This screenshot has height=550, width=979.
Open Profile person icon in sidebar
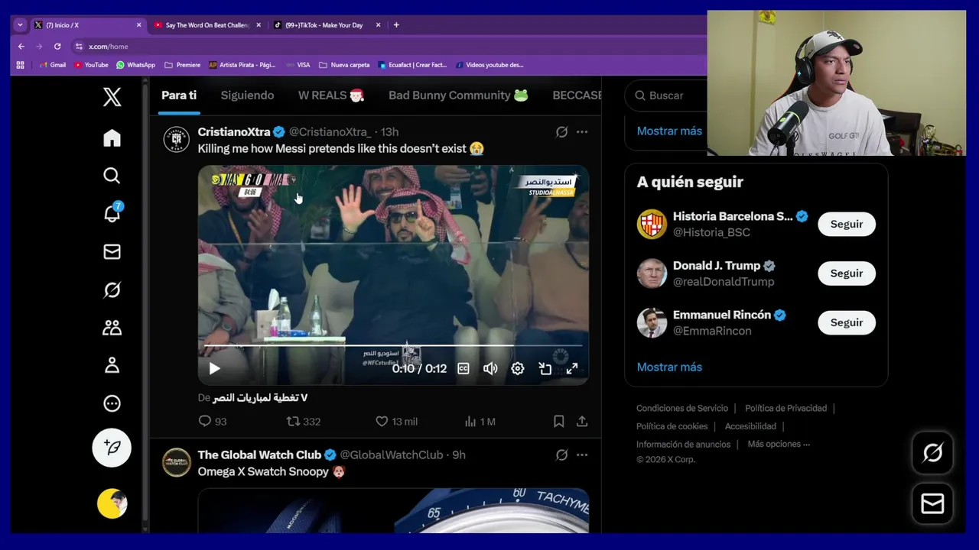click(x=112, y=365)
